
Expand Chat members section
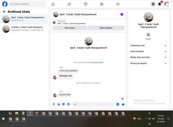148,52
